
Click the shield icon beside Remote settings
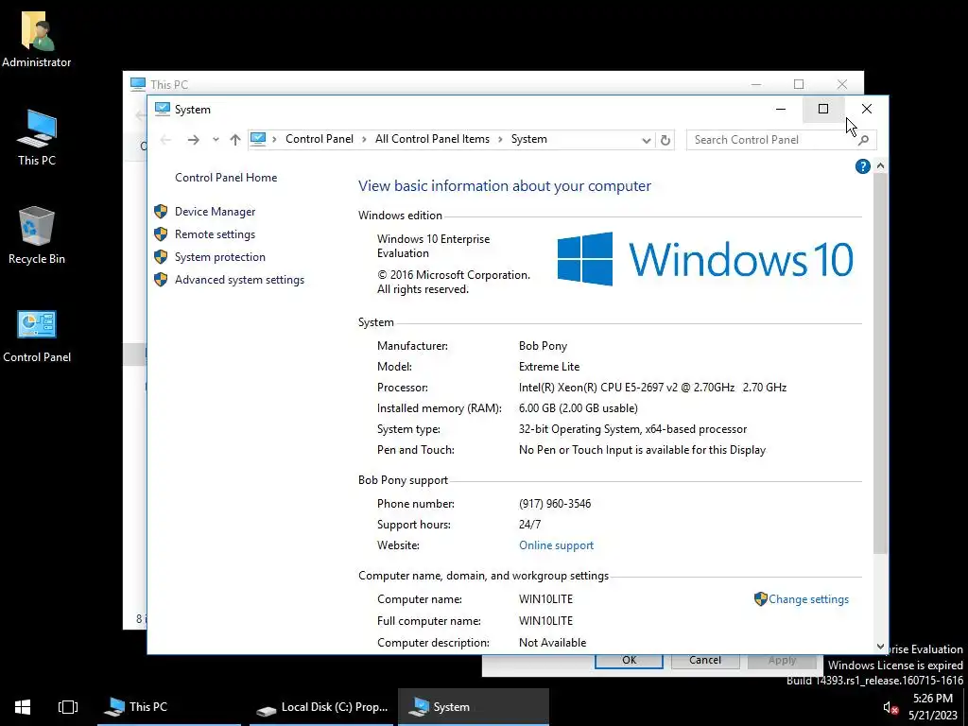[161, 234]
